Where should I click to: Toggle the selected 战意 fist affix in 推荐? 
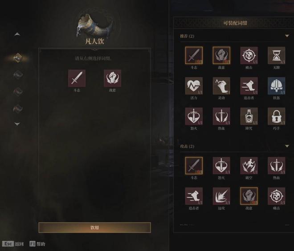point(221,56)
